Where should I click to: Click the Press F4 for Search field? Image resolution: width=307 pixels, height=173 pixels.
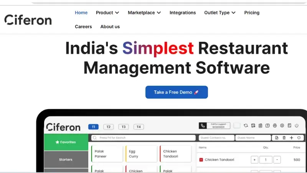(144, 138)
